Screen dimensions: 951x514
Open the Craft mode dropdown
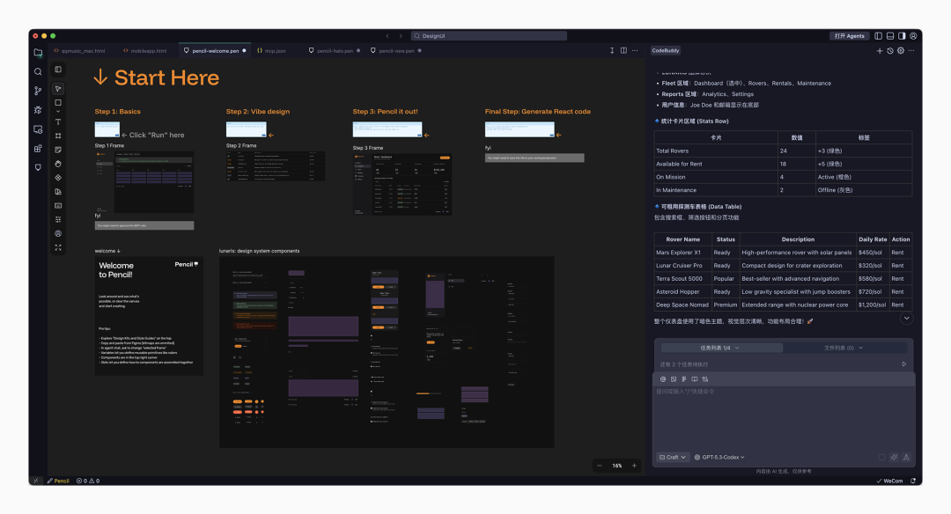tap(673, 457)
